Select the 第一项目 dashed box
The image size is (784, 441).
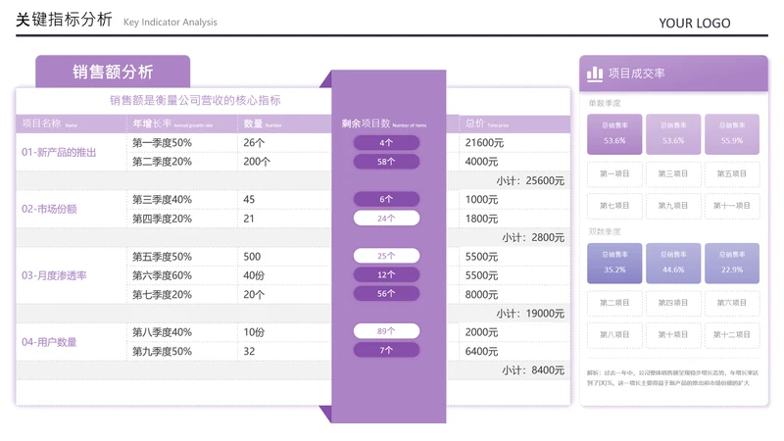(614, 174)
